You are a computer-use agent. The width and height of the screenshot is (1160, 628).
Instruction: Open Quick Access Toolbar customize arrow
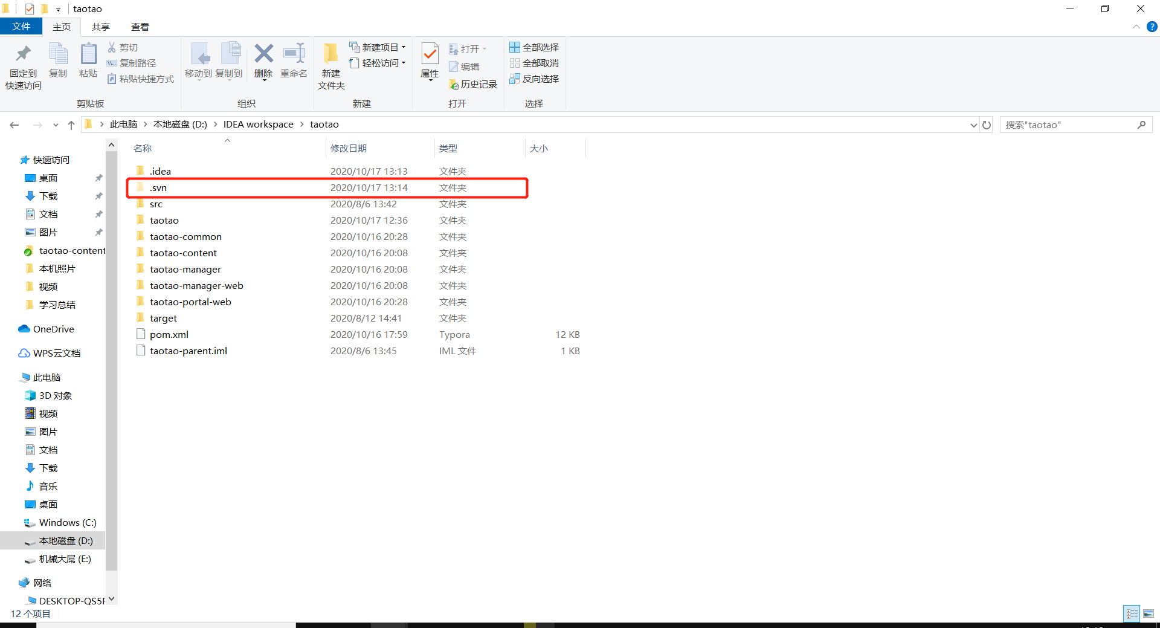click(x=59, y=9)
